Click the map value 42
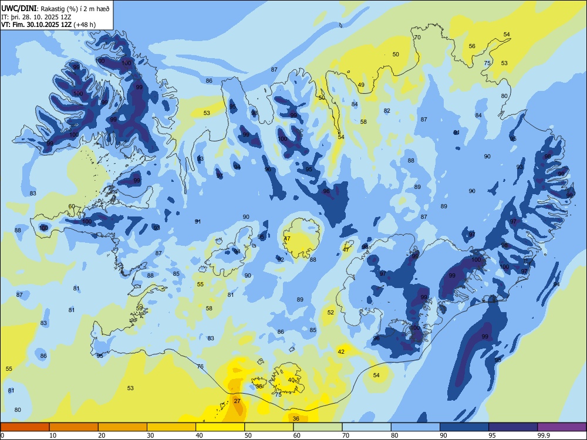The height and width of the screenshot is (440, 587). 341,351
